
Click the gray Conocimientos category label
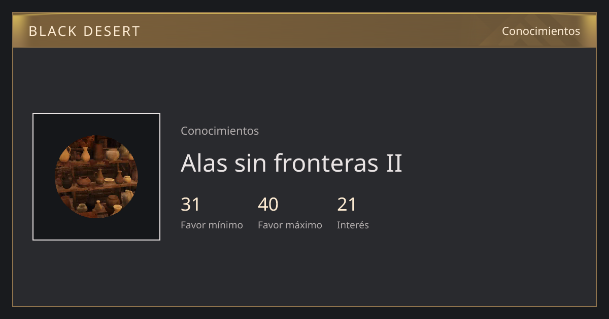(x=220, y=131)
